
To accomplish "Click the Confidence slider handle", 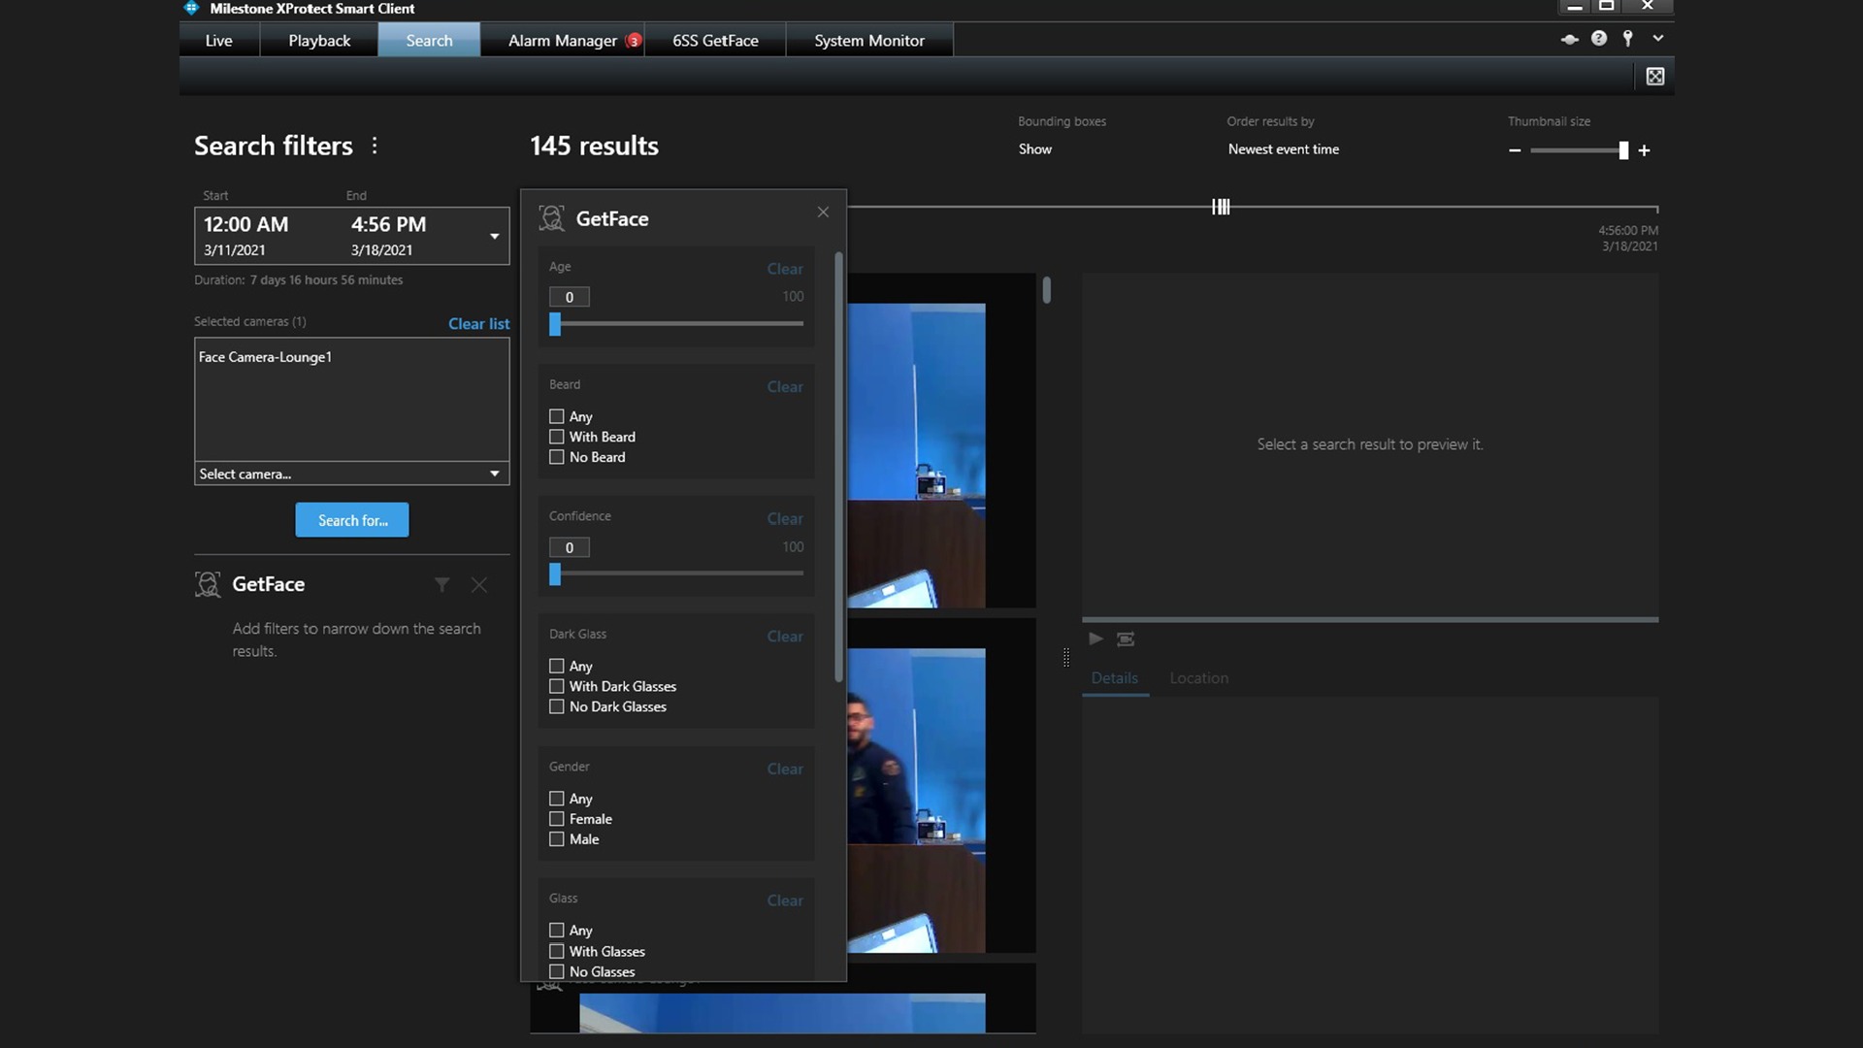I will click(555, 573).
